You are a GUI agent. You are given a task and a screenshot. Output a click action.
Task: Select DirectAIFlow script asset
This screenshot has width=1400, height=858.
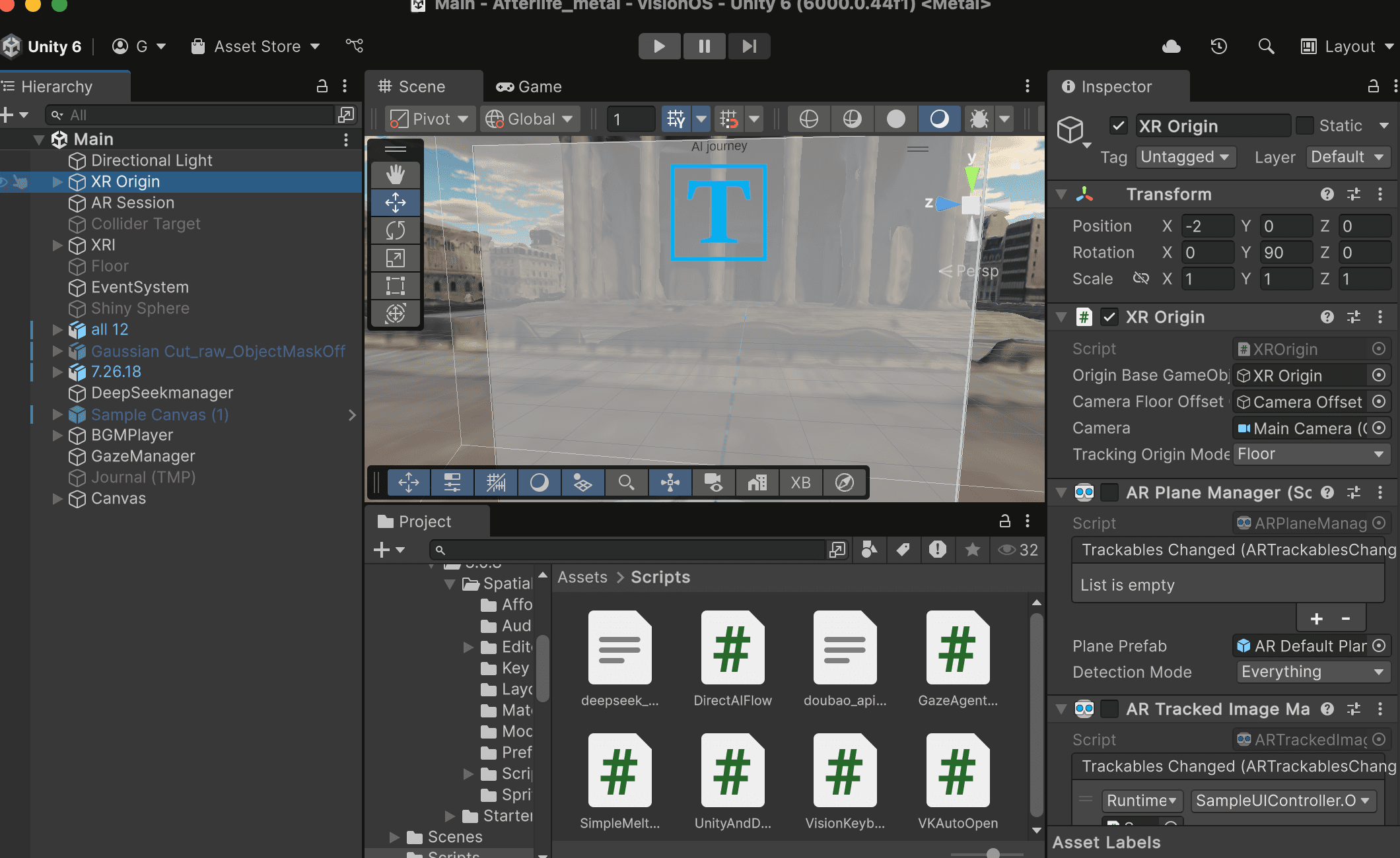tap(732, 659)
